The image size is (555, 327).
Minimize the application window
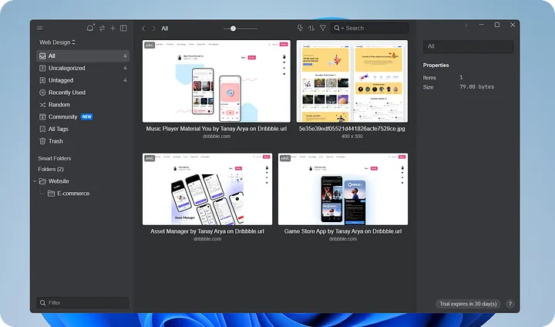click(481, 25)
